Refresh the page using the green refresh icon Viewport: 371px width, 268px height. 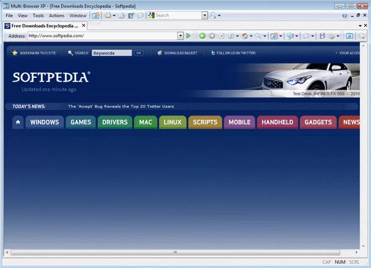pos(231,36)
